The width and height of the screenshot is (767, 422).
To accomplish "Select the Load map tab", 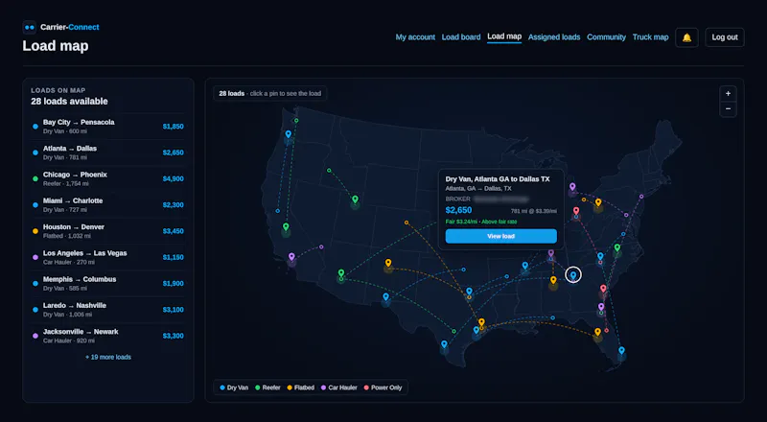I will (504, 36).
